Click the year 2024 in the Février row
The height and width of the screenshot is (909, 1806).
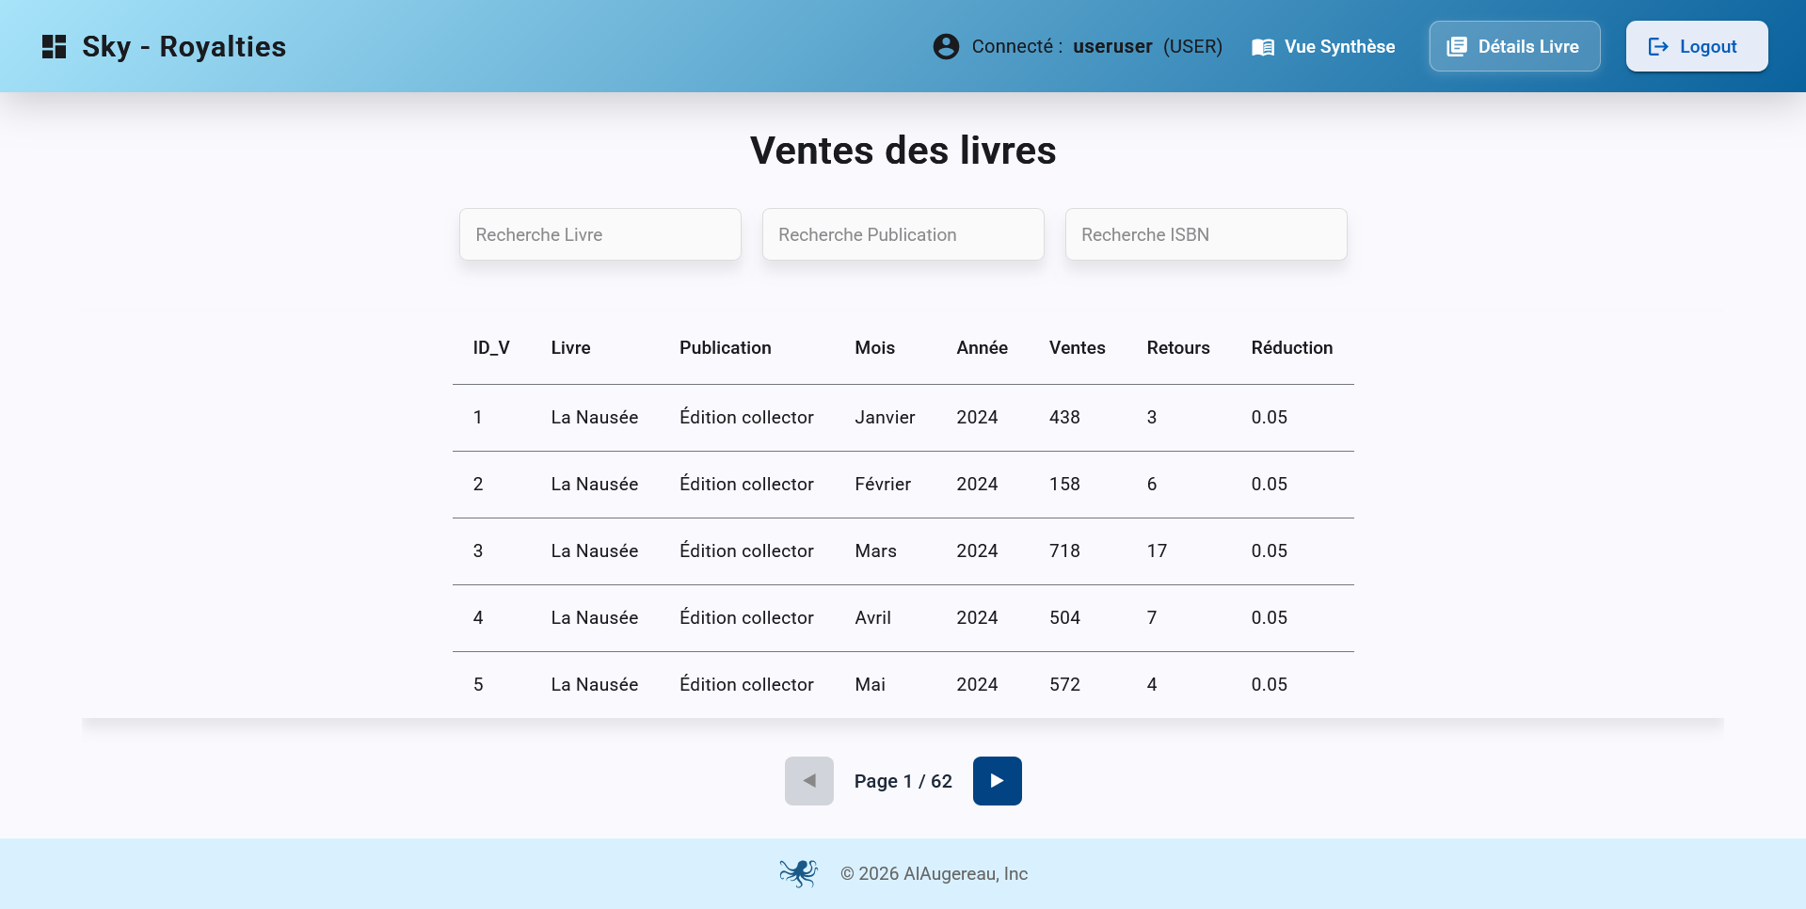pyautogui.click(x=978, y=485)
